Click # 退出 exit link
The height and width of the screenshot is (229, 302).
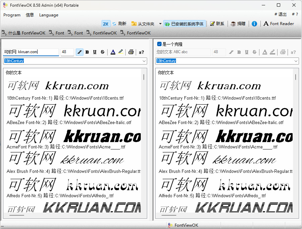280,14
